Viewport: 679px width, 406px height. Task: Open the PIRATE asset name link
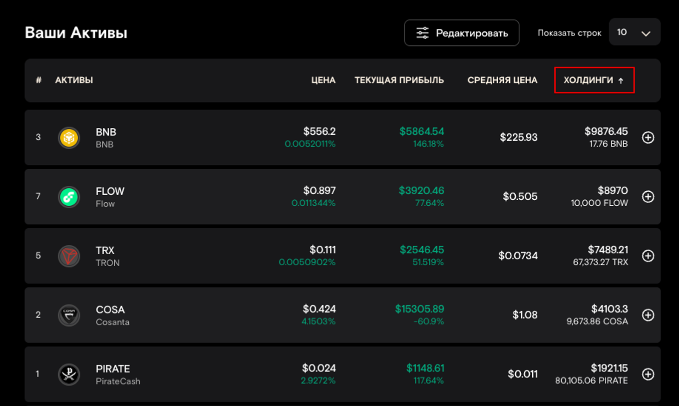113,369
